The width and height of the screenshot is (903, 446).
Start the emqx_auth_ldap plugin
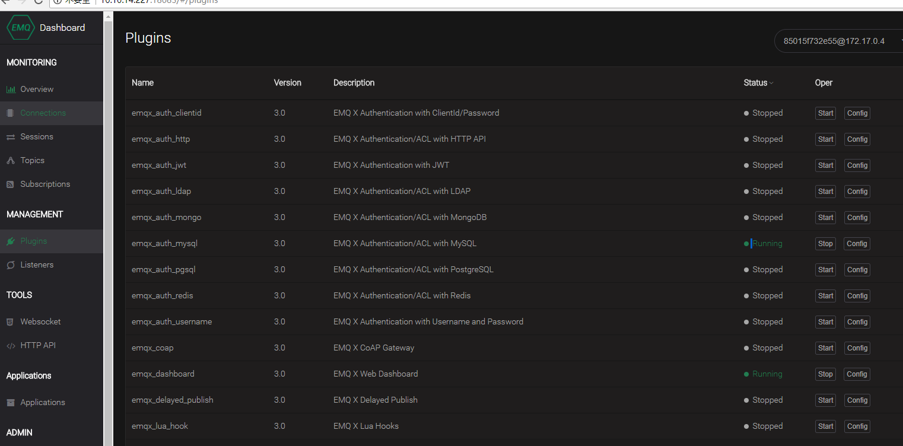point(825,192)
